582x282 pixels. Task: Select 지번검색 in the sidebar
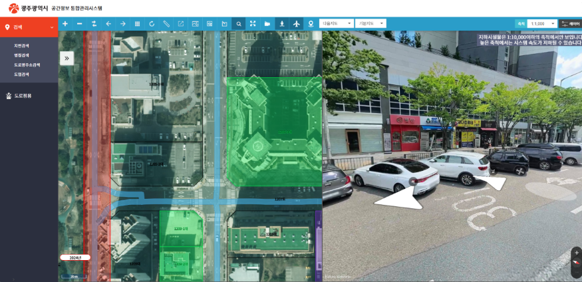pyautogui.click(x=22, y=46)
